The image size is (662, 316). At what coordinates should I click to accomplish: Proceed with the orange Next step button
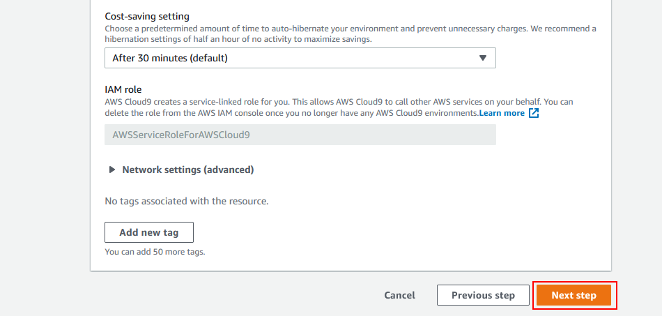[574, 295]
